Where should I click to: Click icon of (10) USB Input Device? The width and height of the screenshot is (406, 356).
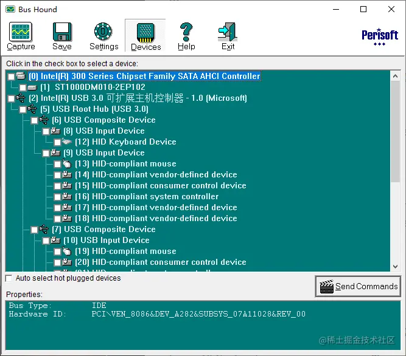(55, 240)
